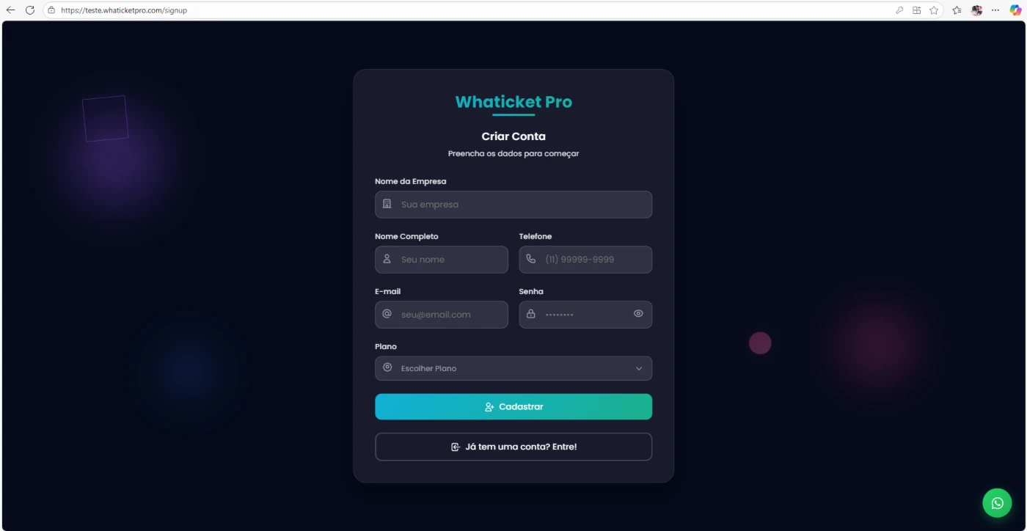Reload the page with the refresh icon
This screenshot has width=1027, height=531.
click(30, 10)
